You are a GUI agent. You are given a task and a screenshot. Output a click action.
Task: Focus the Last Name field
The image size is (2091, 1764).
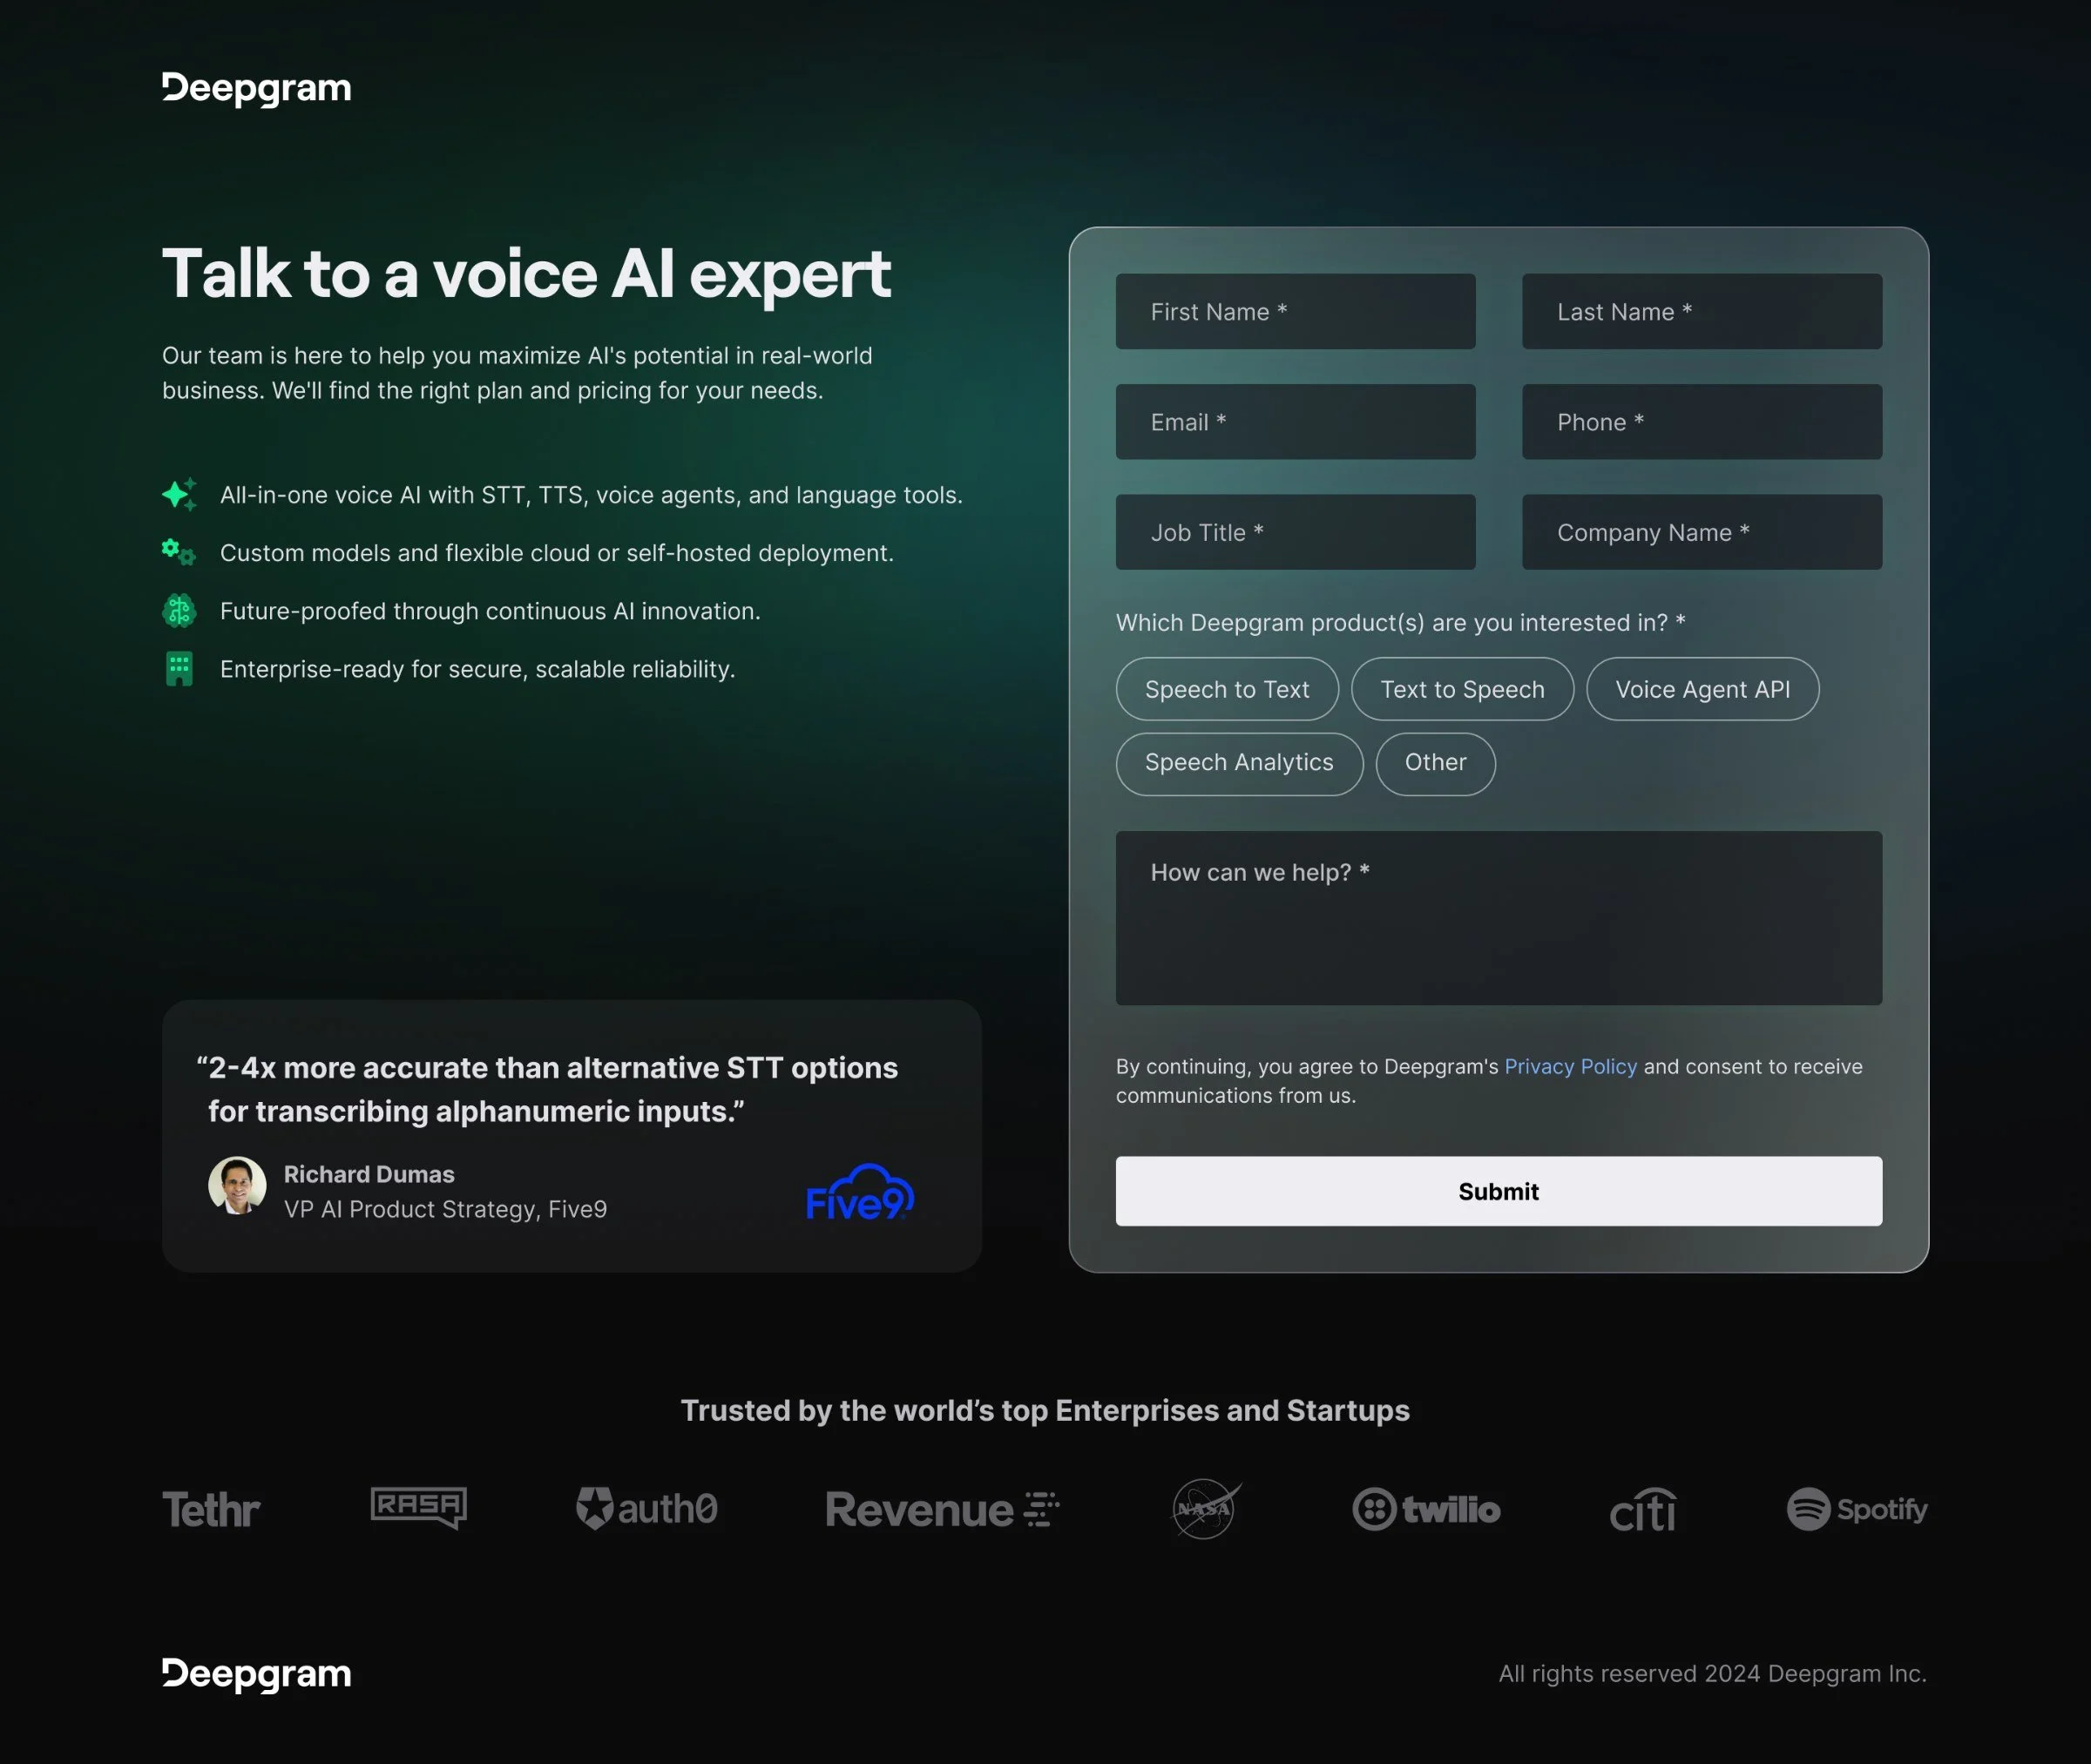tap(1701, 312)
